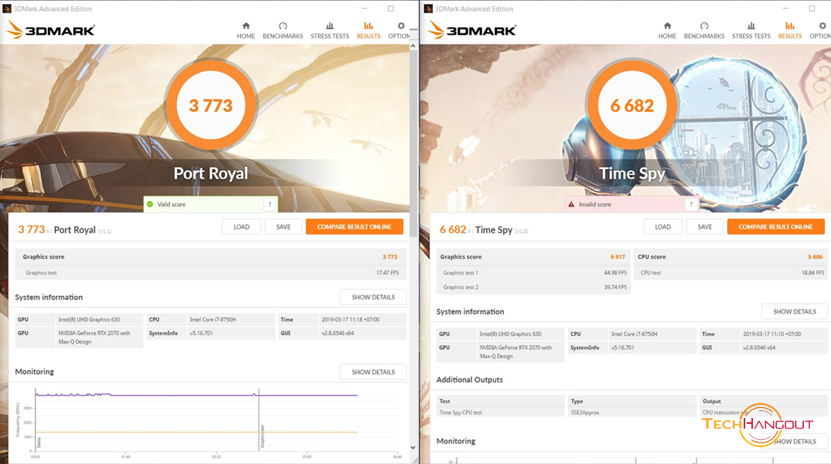This screenshot has height=464, width=831.
Task: Select Intel(R) UHD Graphics 630 in Time Spy window
Action: coord(511,334)
